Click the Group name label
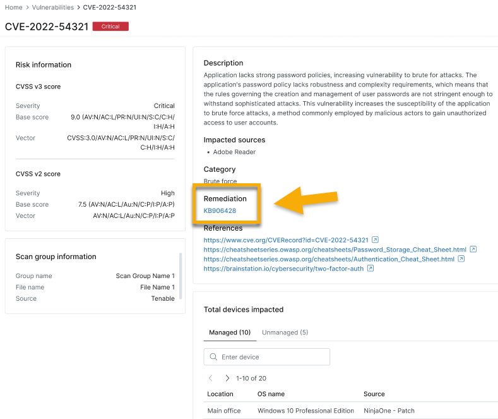Screen dimensions: 498x419 tap(34, 276)
